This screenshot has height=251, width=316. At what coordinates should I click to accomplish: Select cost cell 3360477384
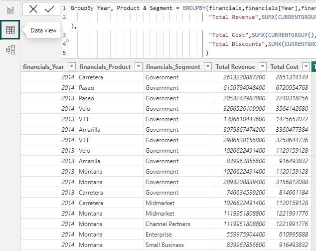point(290,130)
